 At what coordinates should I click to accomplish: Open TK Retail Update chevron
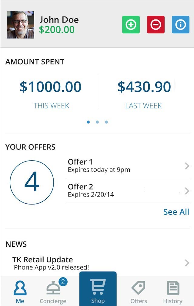187,263
